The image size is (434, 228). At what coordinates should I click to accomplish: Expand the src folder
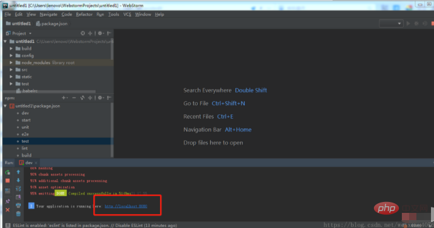click(x=11, y=70)
